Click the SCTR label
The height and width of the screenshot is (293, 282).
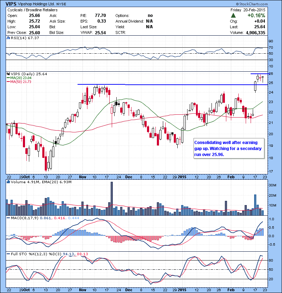click(120, 32)
